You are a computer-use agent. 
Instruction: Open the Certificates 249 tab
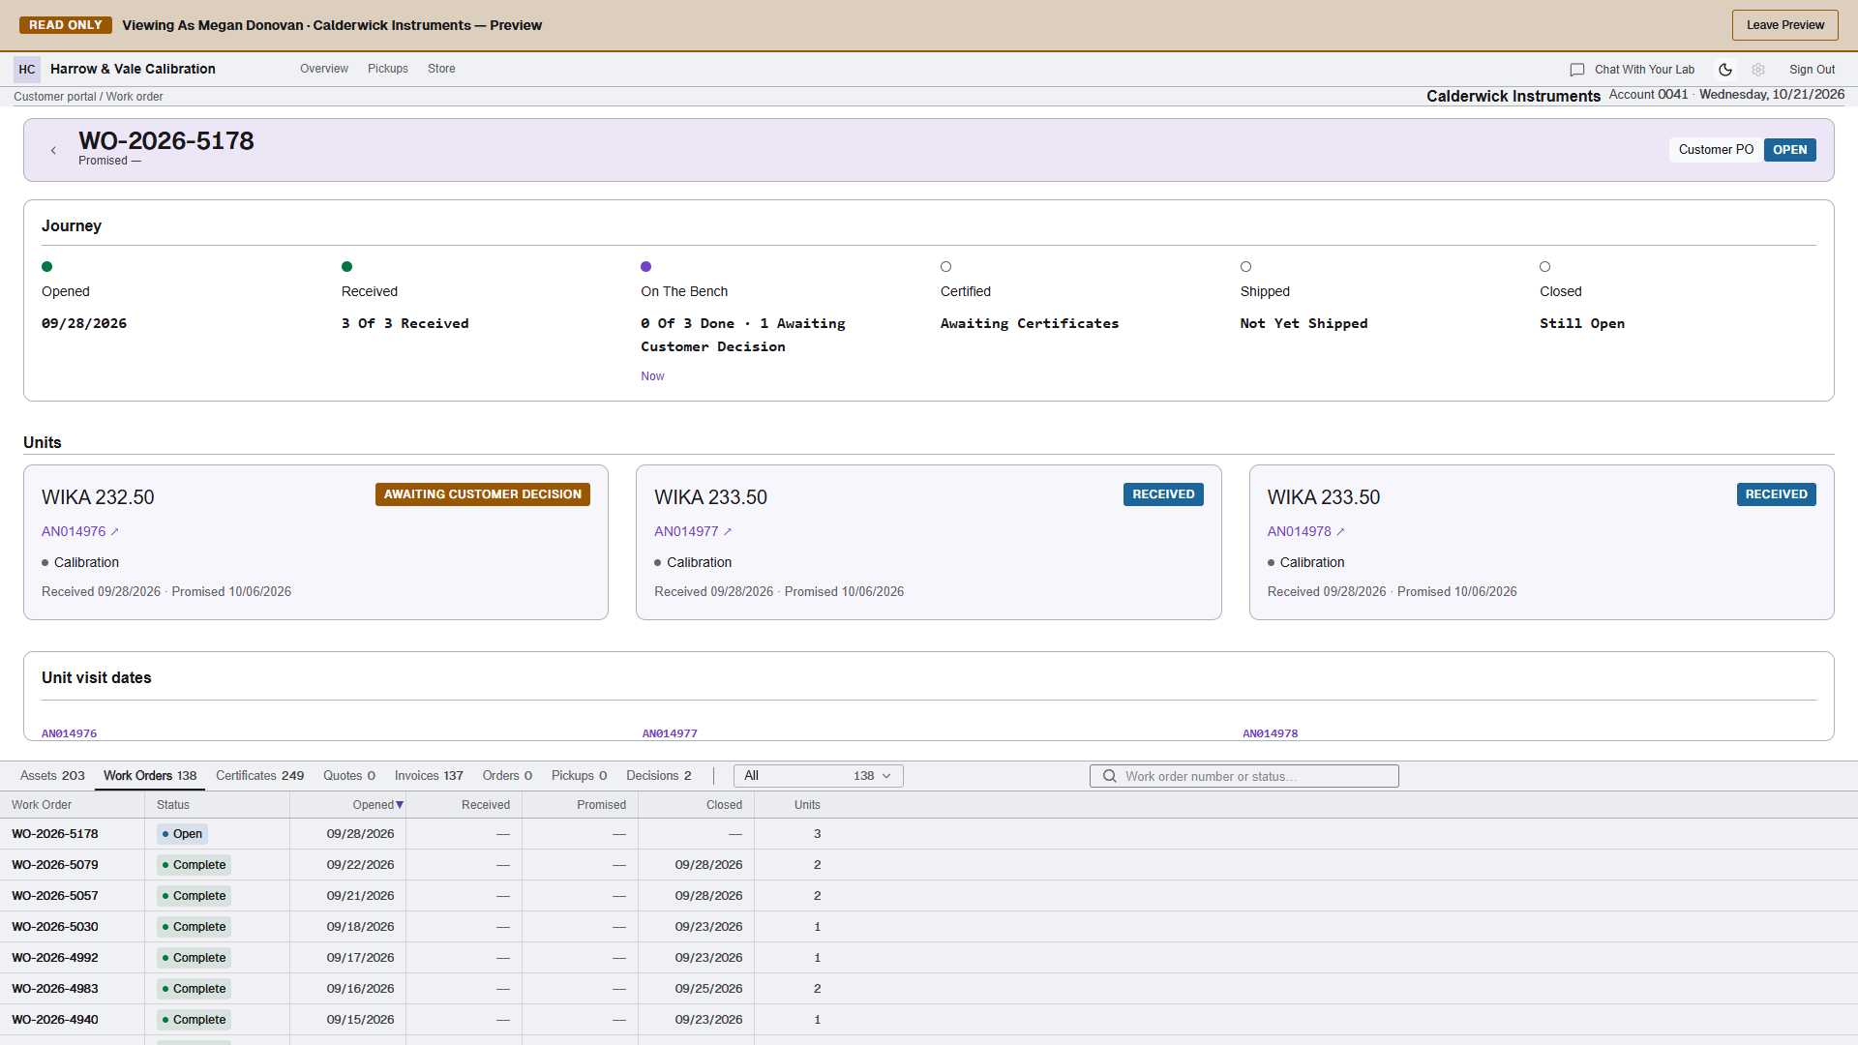coord(259,776)
